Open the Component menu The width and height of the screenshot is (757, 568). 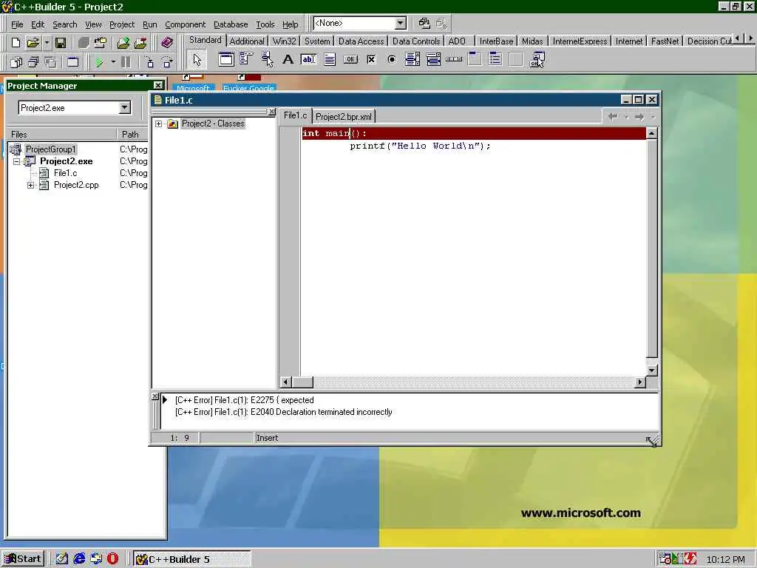click(x=186, y=24)
